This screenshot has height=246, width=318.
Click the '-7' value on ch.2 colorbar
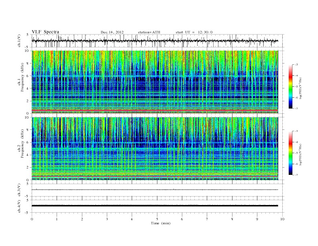(296, 175)
